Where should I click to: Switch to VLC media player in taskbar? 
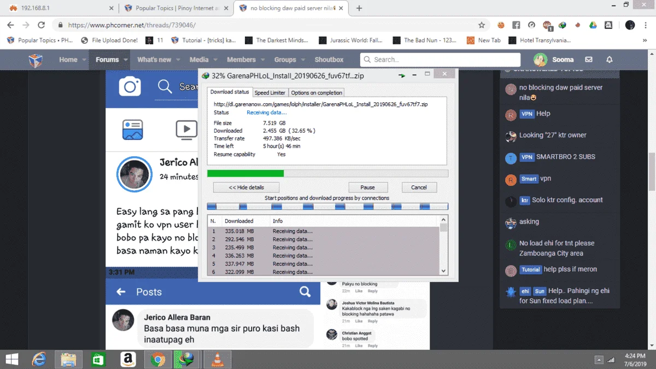(x=218, y=359)
